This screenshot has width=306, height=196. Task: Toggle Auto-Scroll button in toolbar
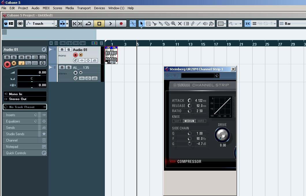point(63,24)
